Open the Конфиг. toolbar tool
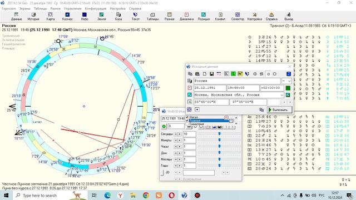 220,16
